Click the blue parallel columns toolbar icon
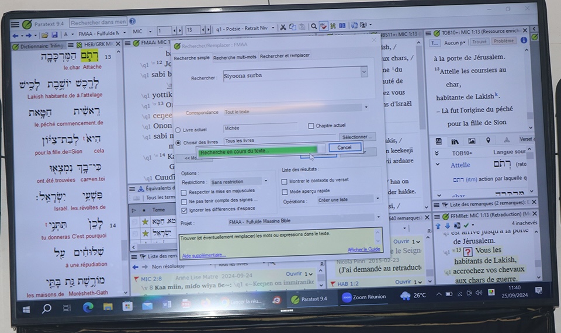This screenshot has width=561, height=333. (342, 25)
